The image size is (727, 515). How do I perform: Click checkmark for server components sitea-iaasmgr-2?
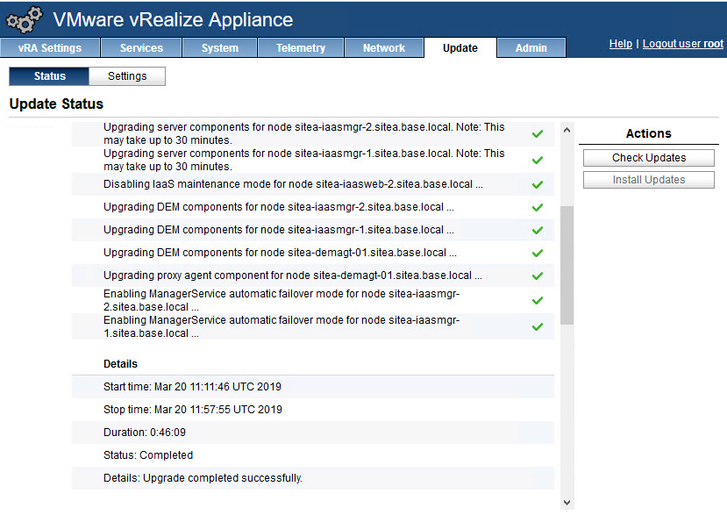538,134
